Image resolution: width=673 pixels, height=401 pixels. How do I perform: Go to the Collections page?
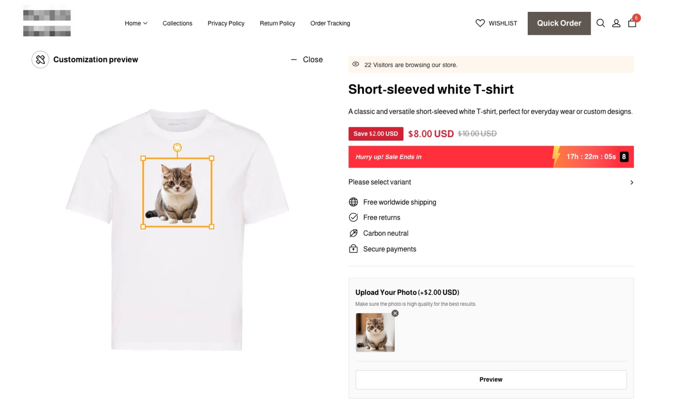tap(177, 23)
